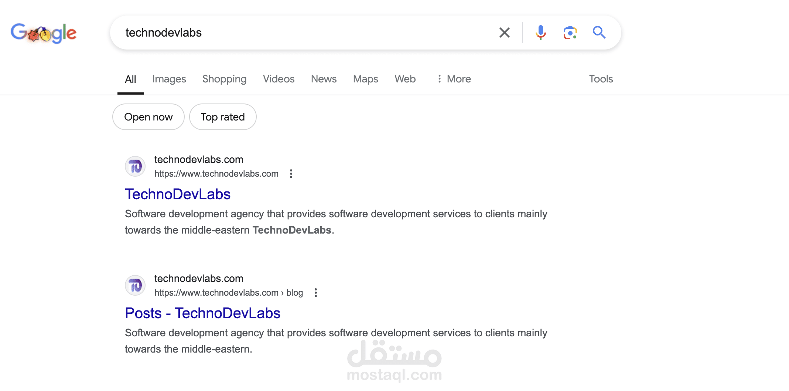Click the blog result's site favicon
The width and height of the screenshot is (789, 391).
pos(135,285)
